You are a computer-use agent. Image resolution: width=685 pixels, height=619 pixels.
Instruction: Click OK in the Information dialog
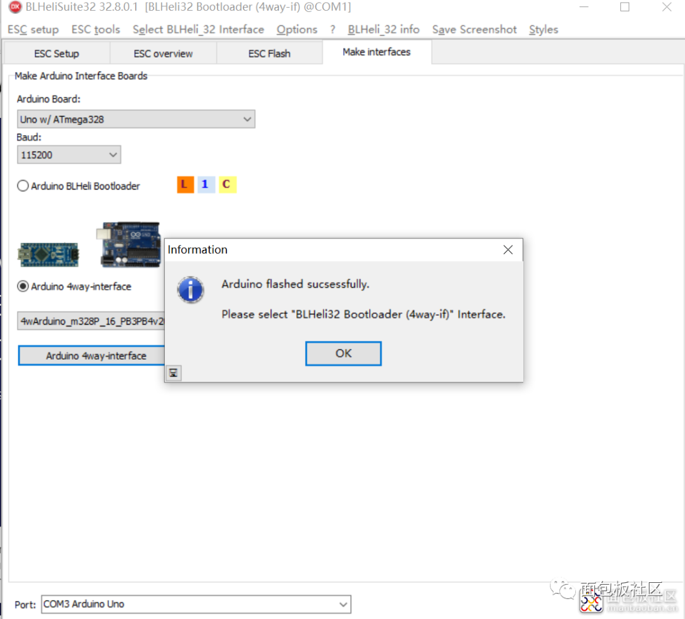[343, 353]
